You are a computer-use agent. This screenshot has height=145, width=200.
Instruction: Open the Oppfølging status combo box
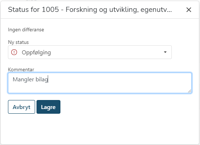(90, 52)
